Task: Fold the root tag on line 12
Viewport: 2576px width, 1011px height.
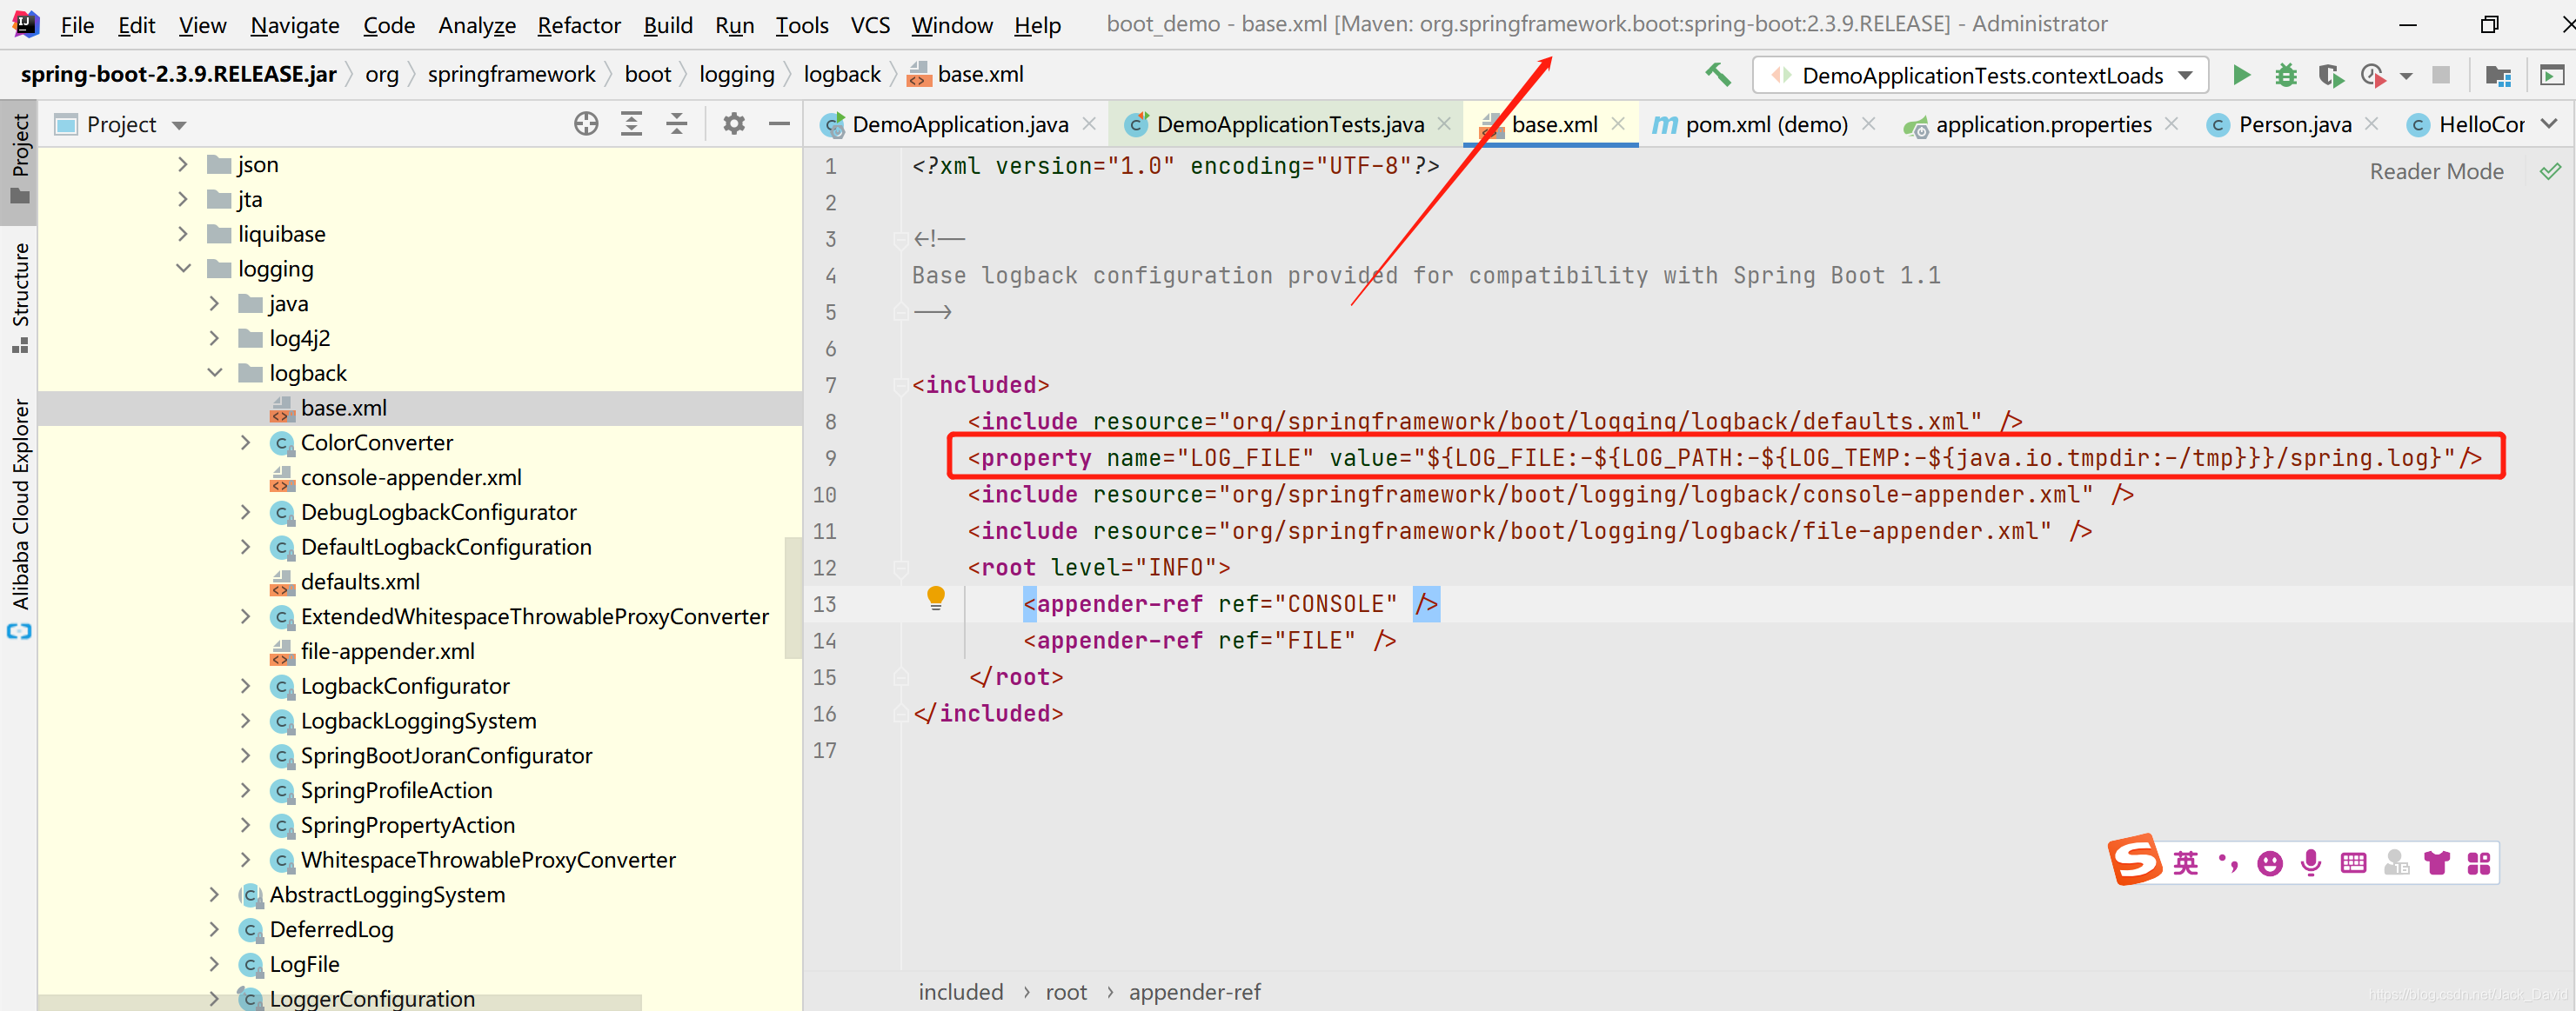Action: [900, 568]
